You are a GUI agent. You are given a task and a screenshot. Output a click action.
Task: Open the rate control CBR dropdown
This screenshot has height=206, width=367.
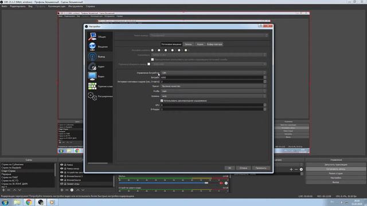point(213,73)
